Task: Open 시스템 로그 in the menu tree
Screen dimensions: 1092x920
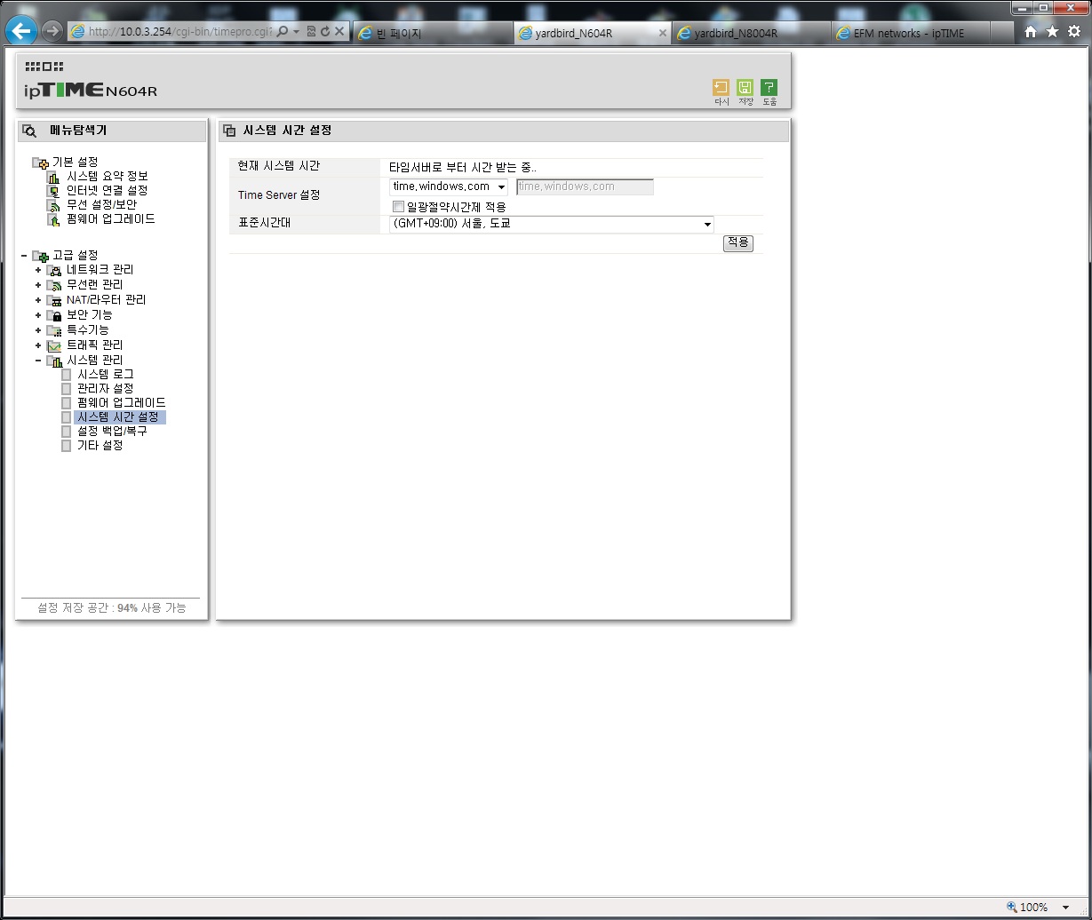Action: (105, 375)
